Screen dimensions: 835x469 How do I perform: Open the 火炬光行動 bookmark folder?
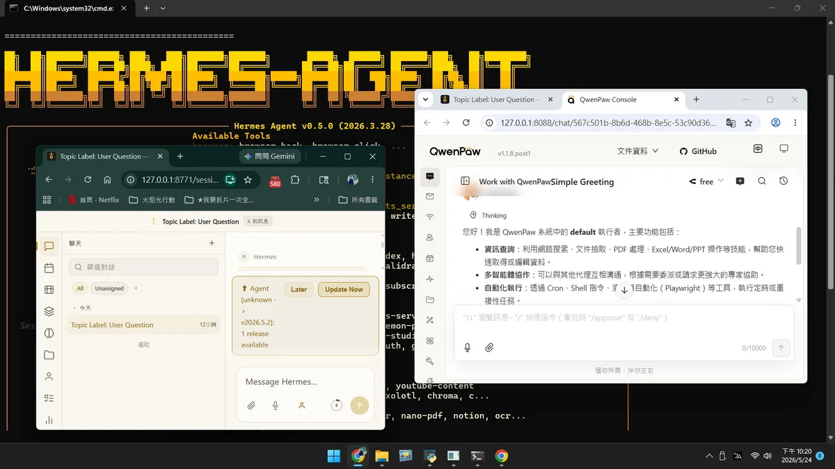coord(152,199)
